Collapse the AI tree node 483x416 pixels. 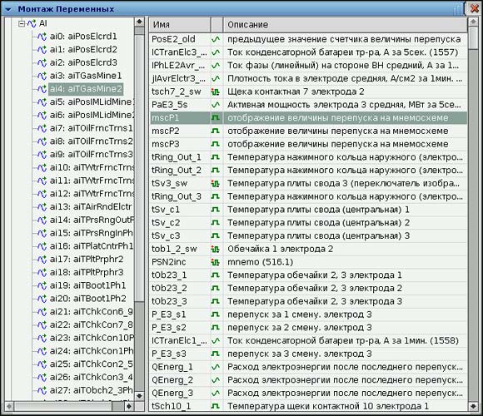tap(22, 23)
